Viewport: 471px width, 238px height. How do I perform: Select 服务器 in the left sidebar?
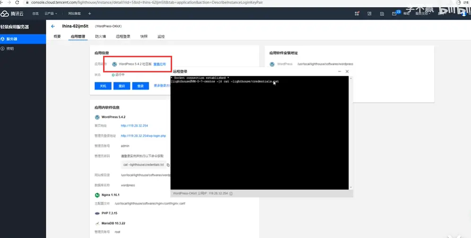pyautogui.click(x=23, y=39)
